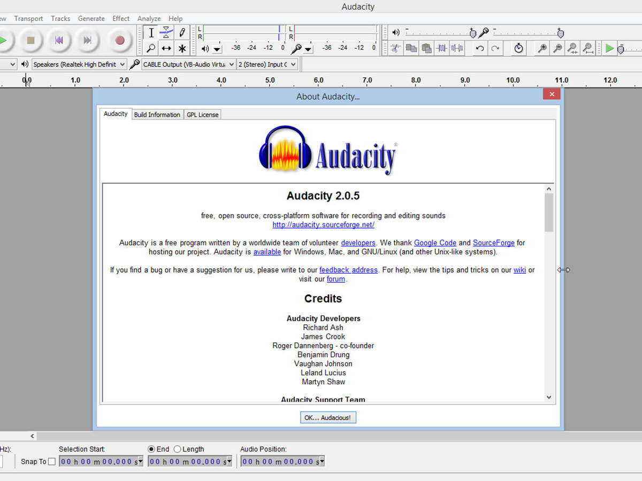Select the Draw pencil tool

pos(182,33)
